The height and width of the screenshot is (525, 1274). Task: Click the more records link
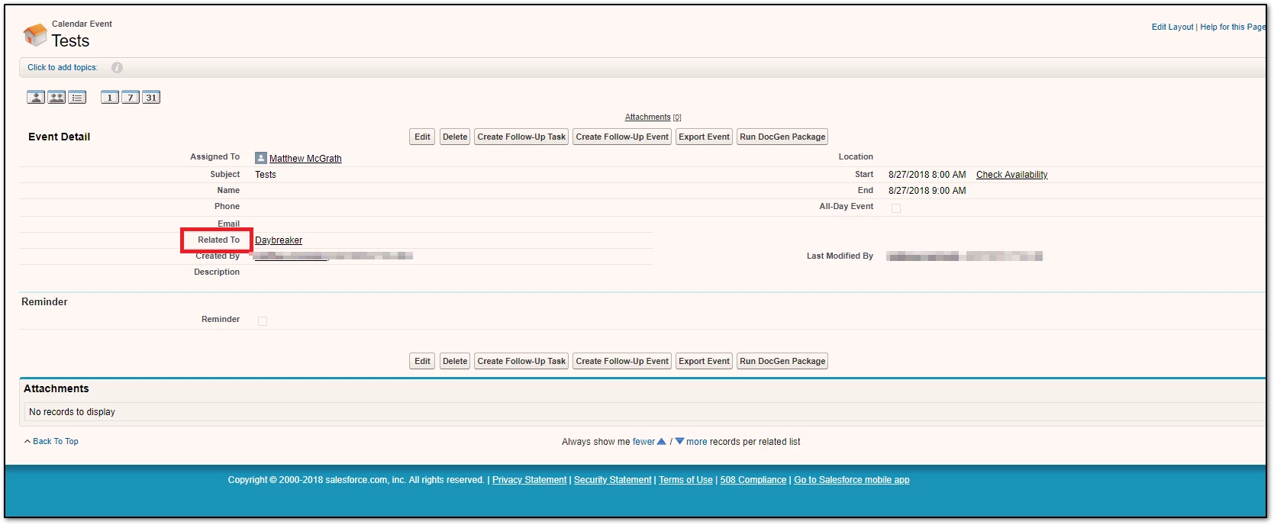696,441
